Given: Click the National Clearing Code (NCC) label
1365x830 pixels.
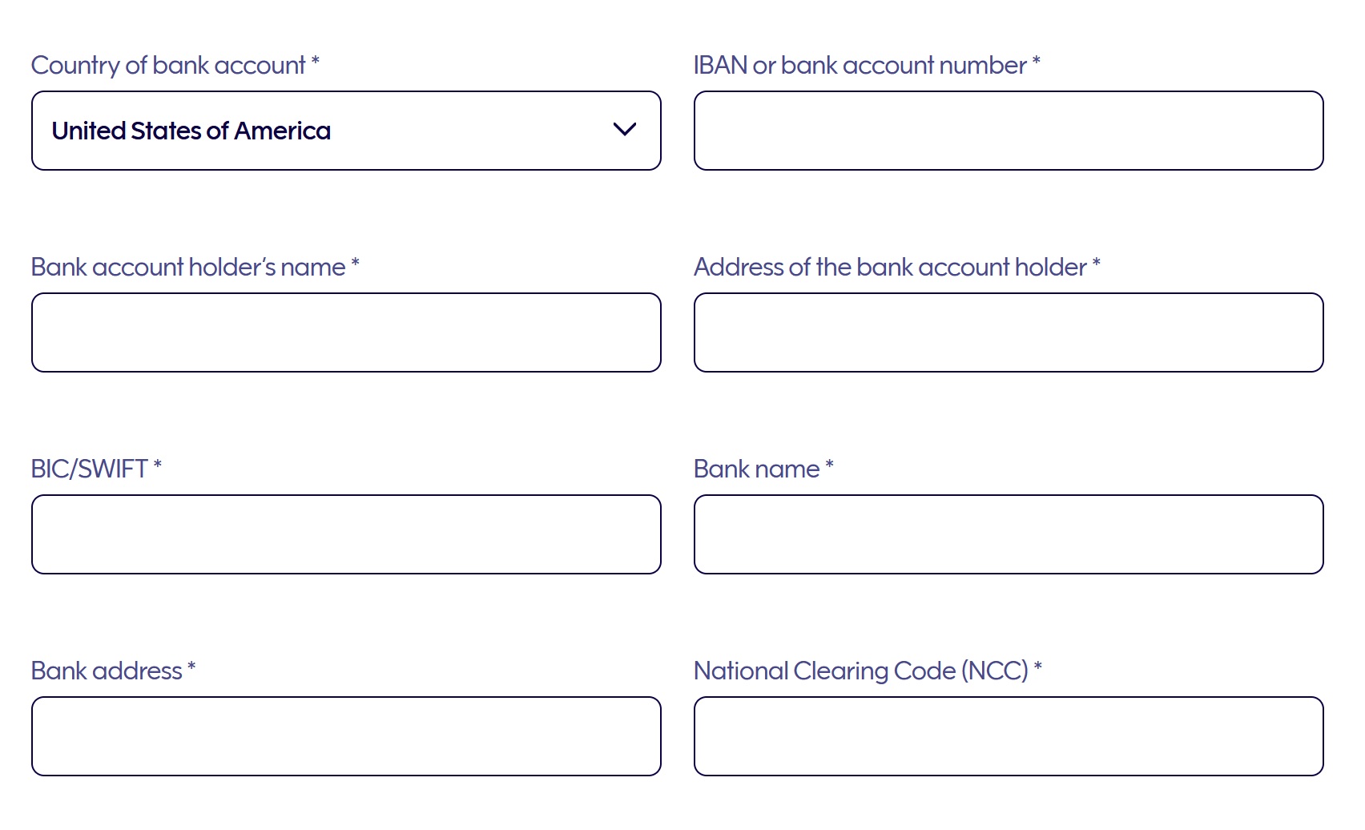Looking at the screenshot, I should tap(860, 671).
